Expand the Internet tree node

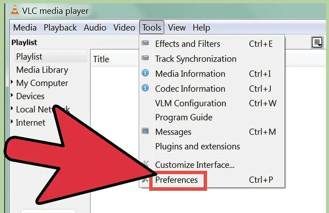13,122
